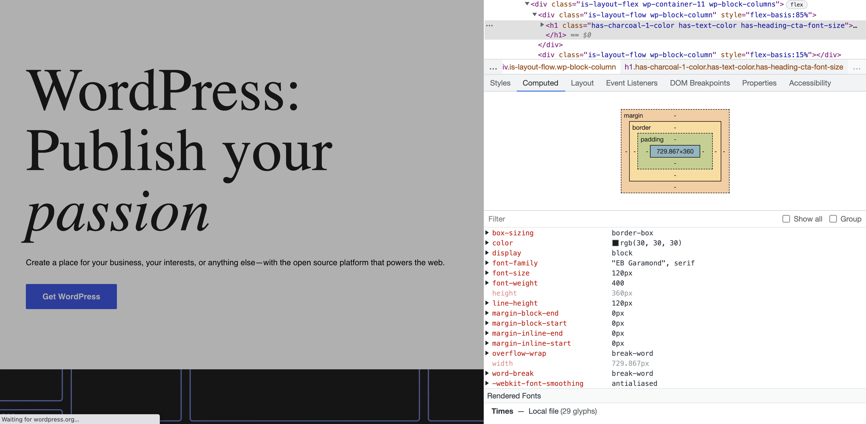Click the Get WordPress button
Viewport: 866px width, 424px height.
(x=71, y=296)
